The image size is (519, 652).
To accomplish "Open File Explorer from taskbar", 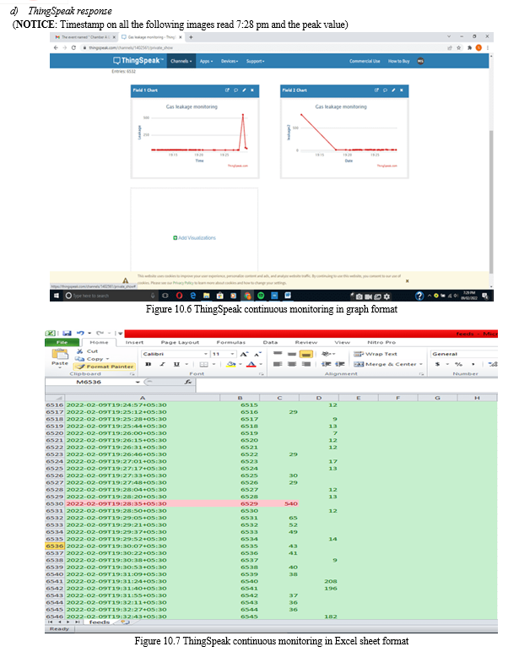I will 206,296.
